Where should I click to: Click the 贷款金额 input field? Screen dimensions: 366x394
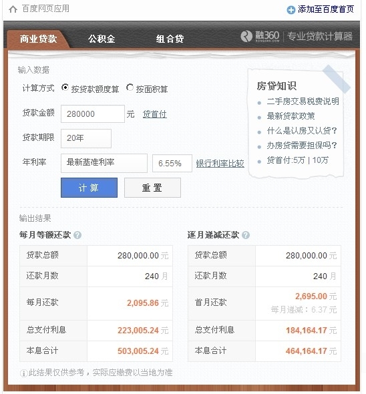93,114
